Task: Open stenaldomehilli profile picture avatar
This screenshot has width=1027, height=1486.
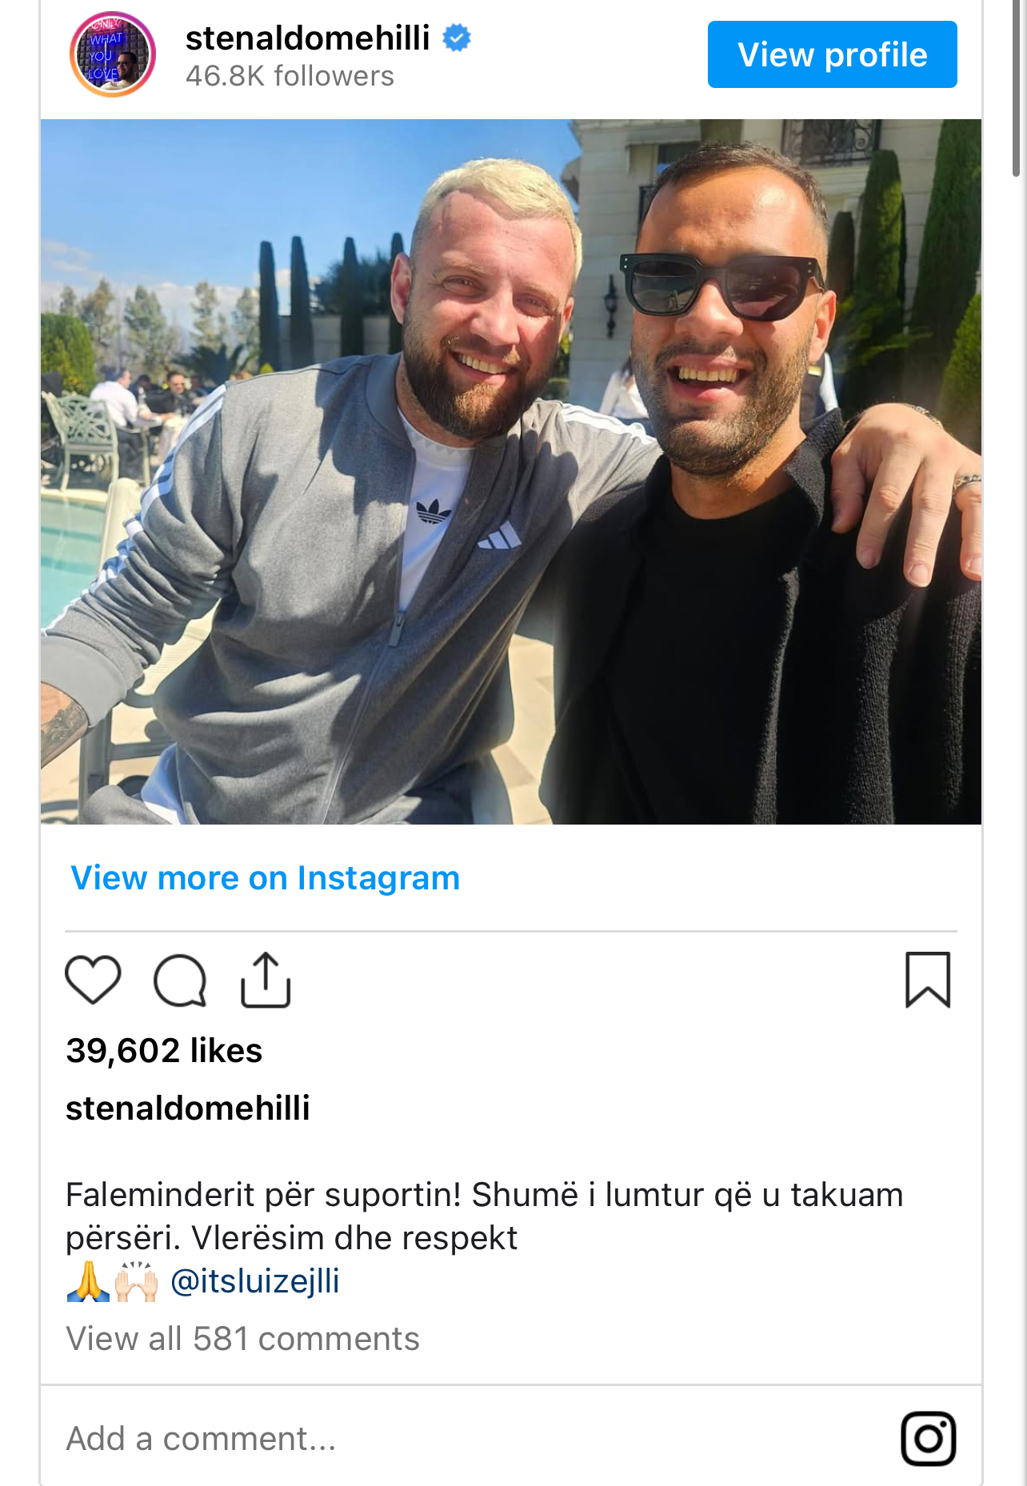Action: (x=113, y=54)
